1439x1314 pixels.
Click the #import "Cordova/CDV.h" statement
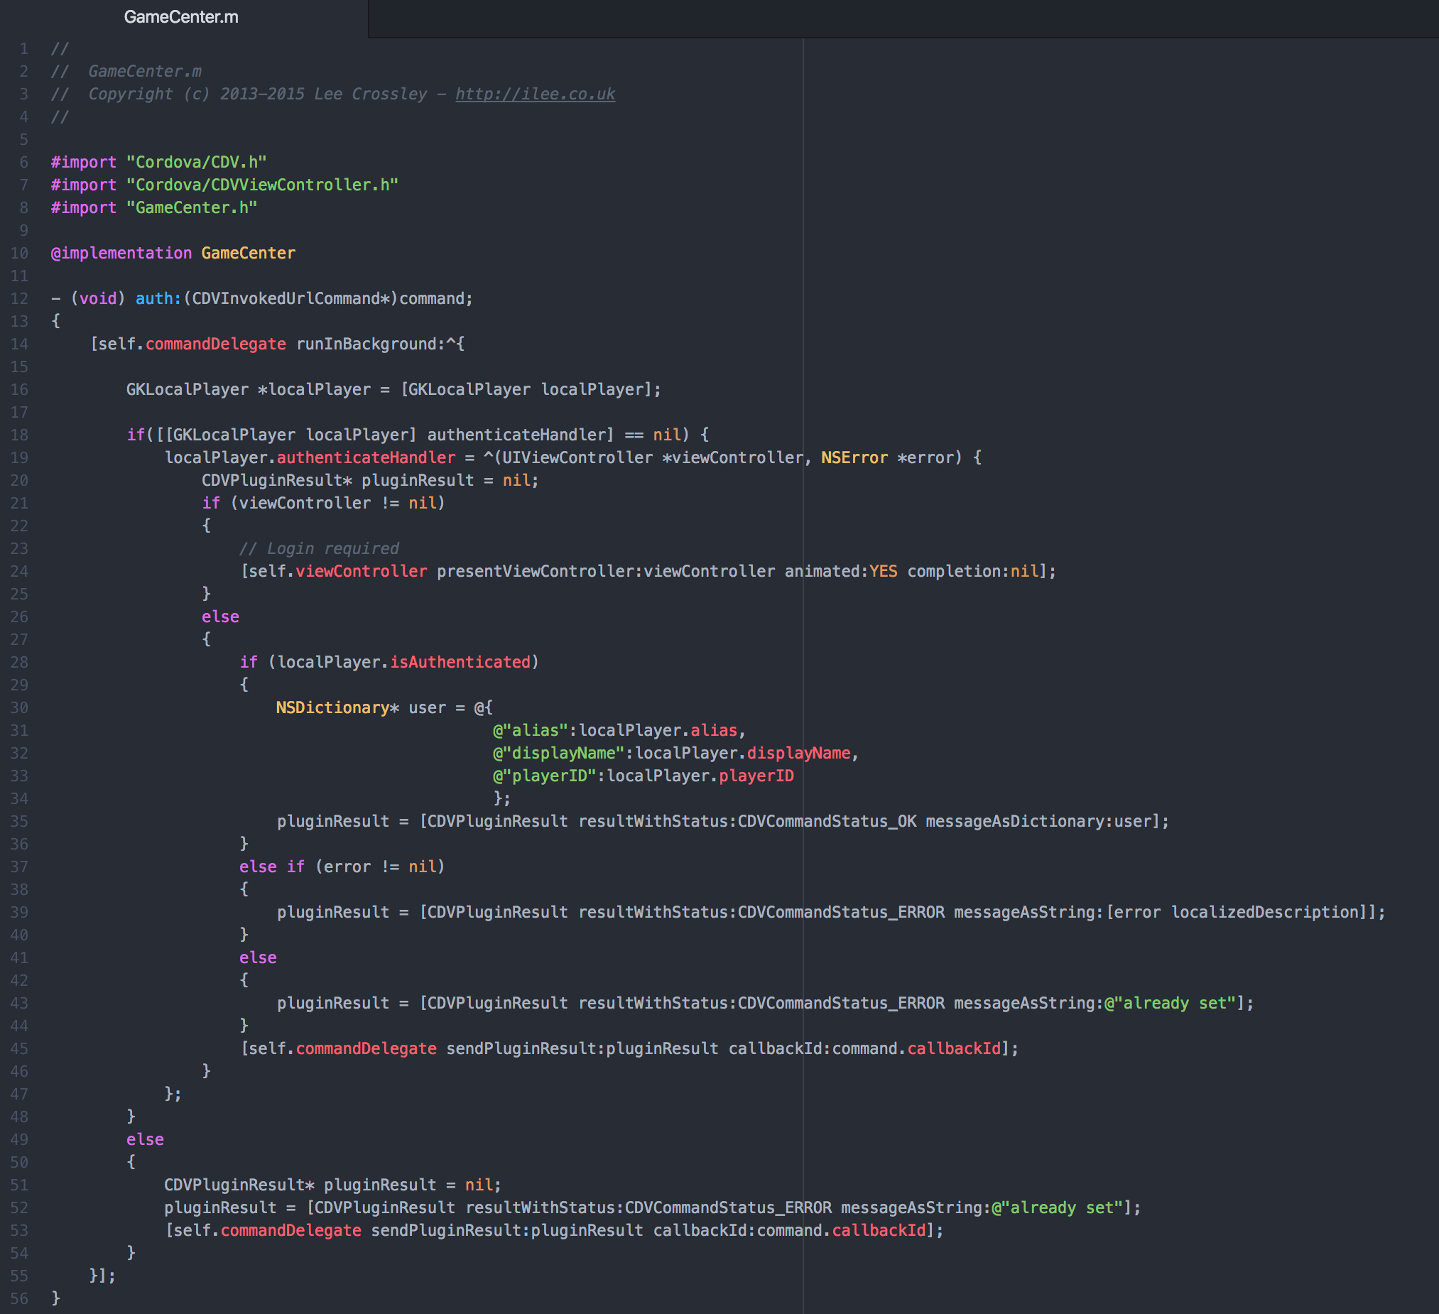coord(158,161)
